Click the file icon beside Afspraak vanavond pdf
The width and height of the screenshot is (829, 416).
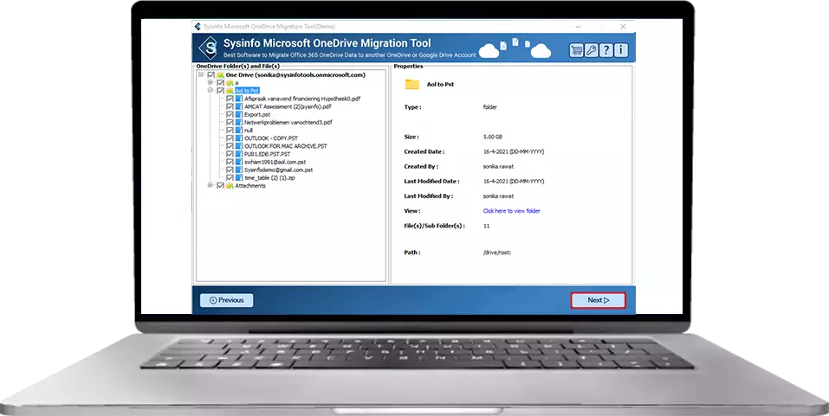point(239,99)
